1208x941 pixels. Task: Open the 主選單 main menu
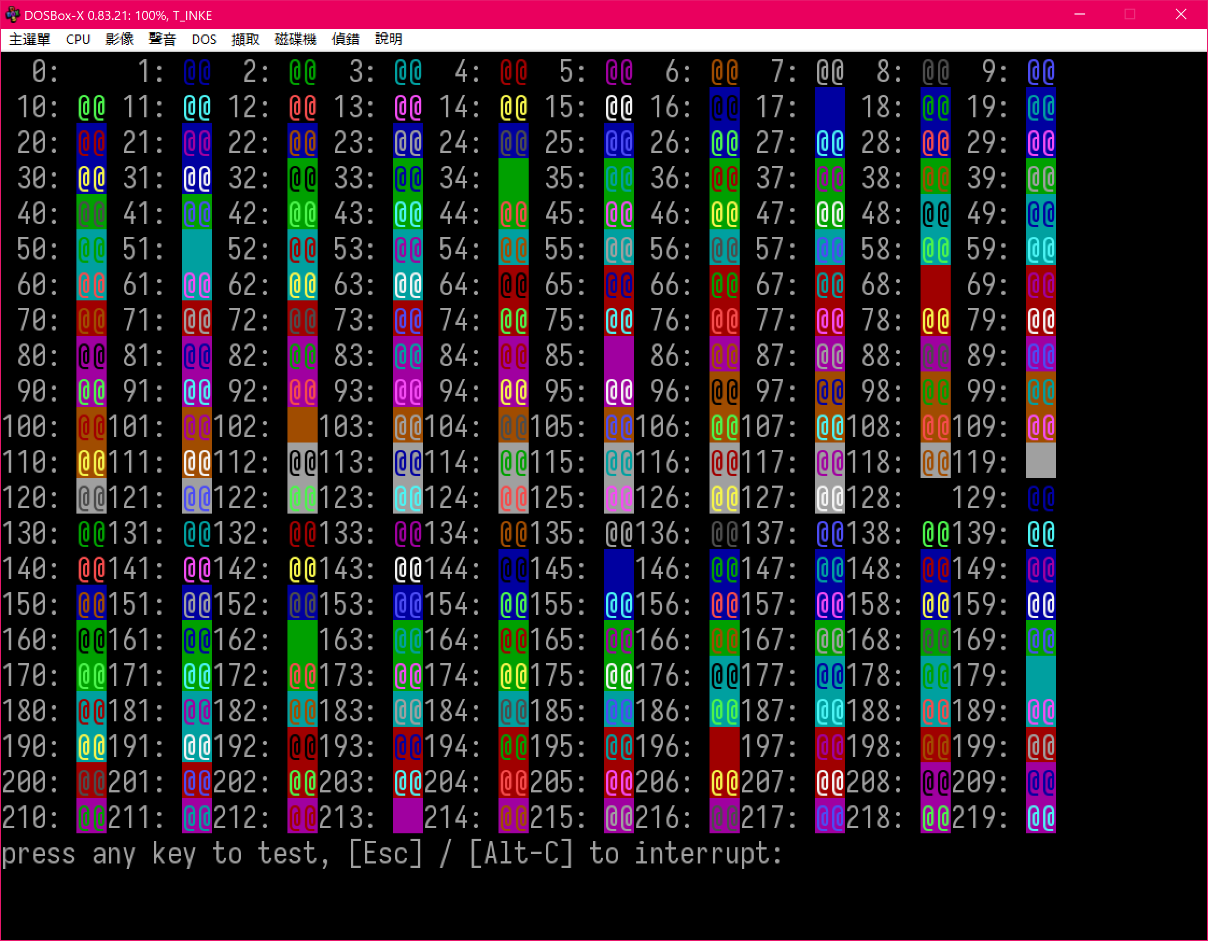pos(29,39)
